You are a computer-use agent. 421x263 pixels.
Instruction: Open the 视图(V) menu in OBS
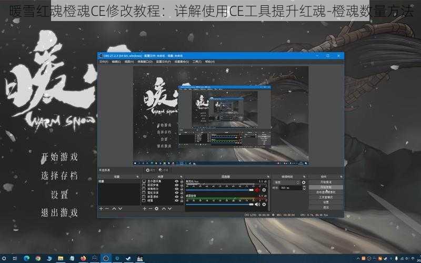(129, 62)
